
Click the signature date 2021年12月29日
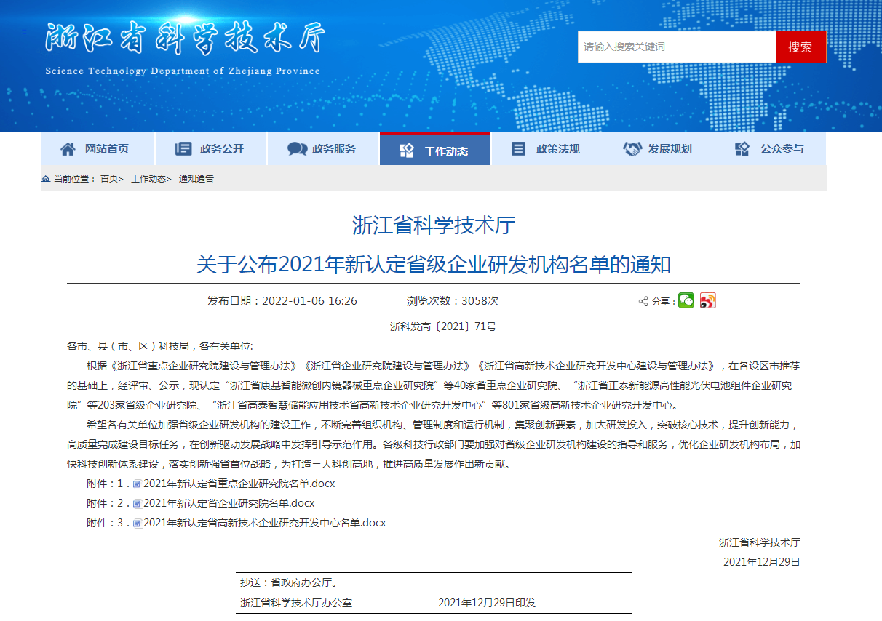coord(762,562)
